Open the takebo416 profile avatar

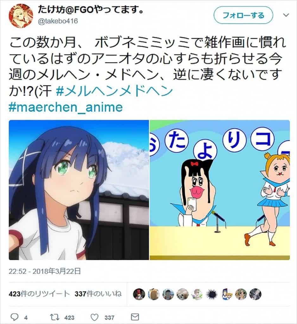tap(21, 16)
